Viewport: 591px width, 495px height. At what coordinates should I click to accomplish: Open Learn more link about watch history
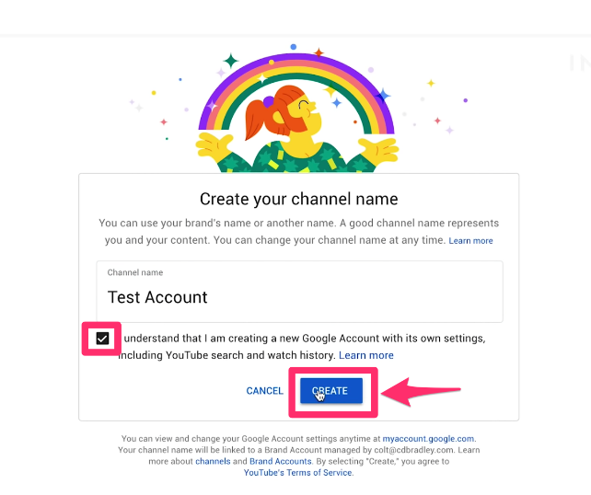(366, 355)
